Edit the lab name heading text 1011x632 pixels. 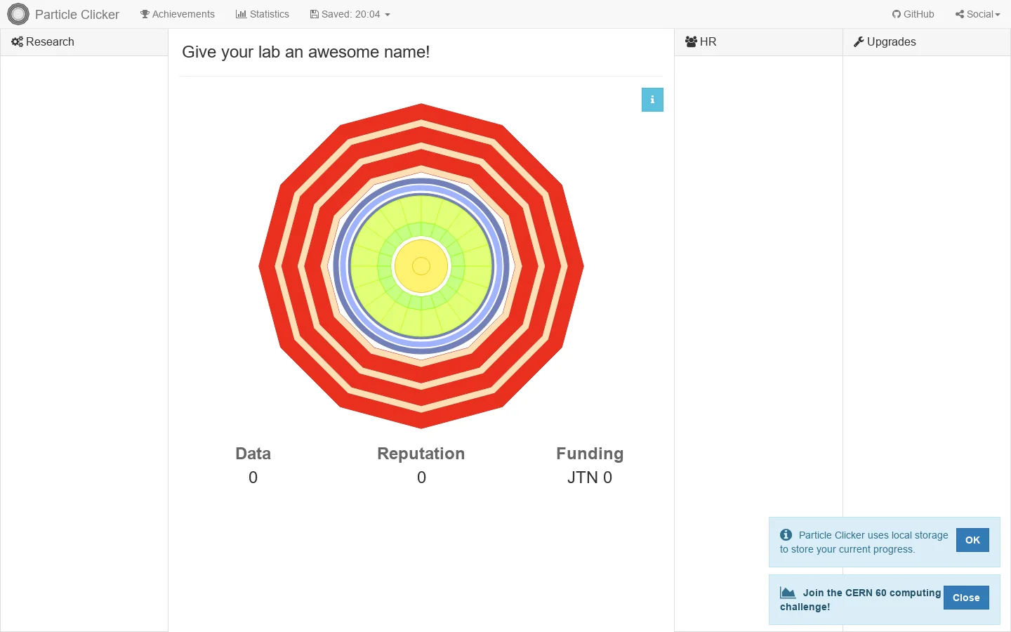pos(305,52)
